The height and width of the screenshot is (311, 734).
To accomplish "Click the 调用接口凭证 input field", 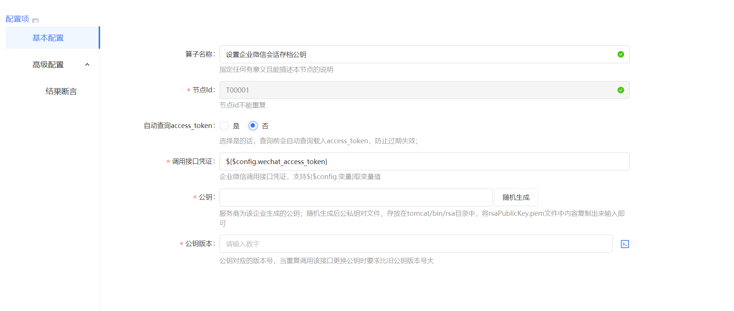I will click(424, 161).
